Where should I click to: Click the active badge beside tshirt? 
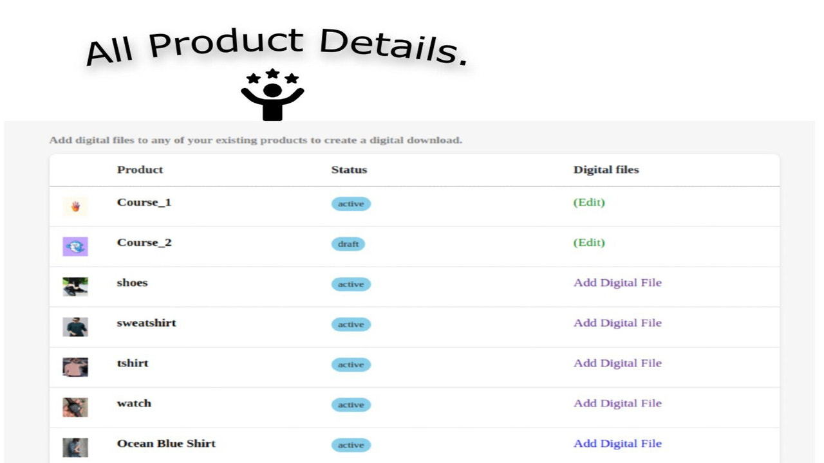tap(350, 365)
